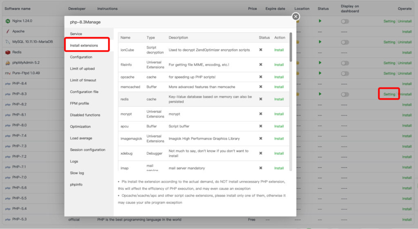
Task: Open Setting for PHP-8.3
Action: click(x=389, y=94)
